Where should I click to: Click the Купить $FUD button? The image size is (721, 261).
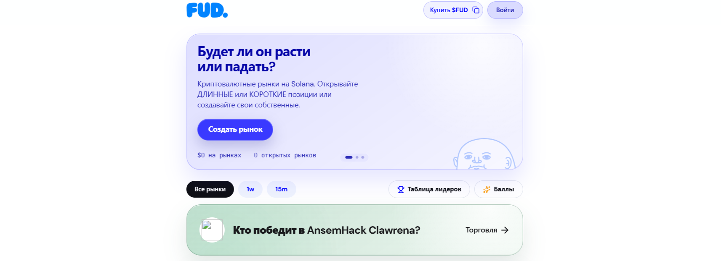453,10
